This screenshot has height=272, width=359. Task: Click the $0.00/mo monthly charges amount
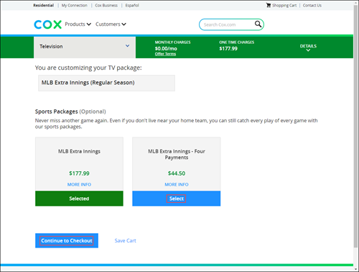pos(166,48)
